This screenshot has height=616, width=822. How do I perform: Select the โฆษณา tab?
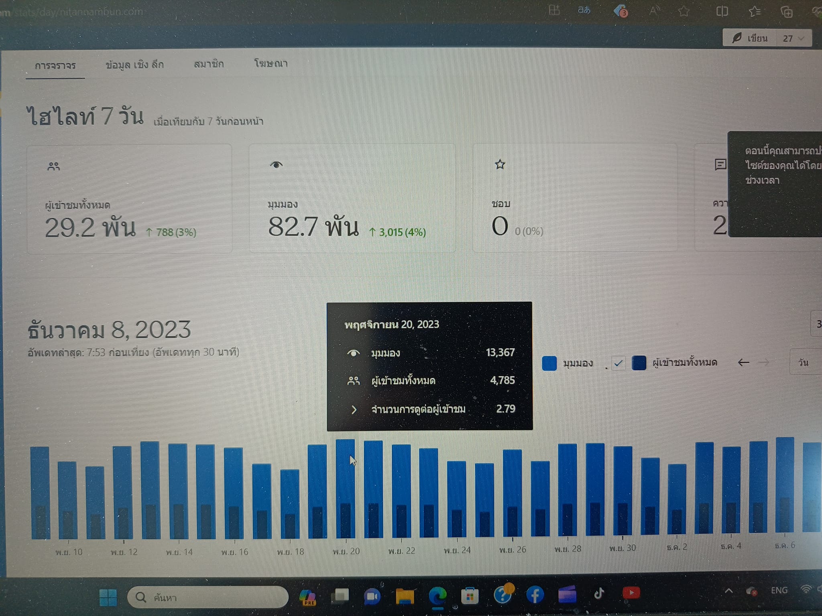coord(271,63)
